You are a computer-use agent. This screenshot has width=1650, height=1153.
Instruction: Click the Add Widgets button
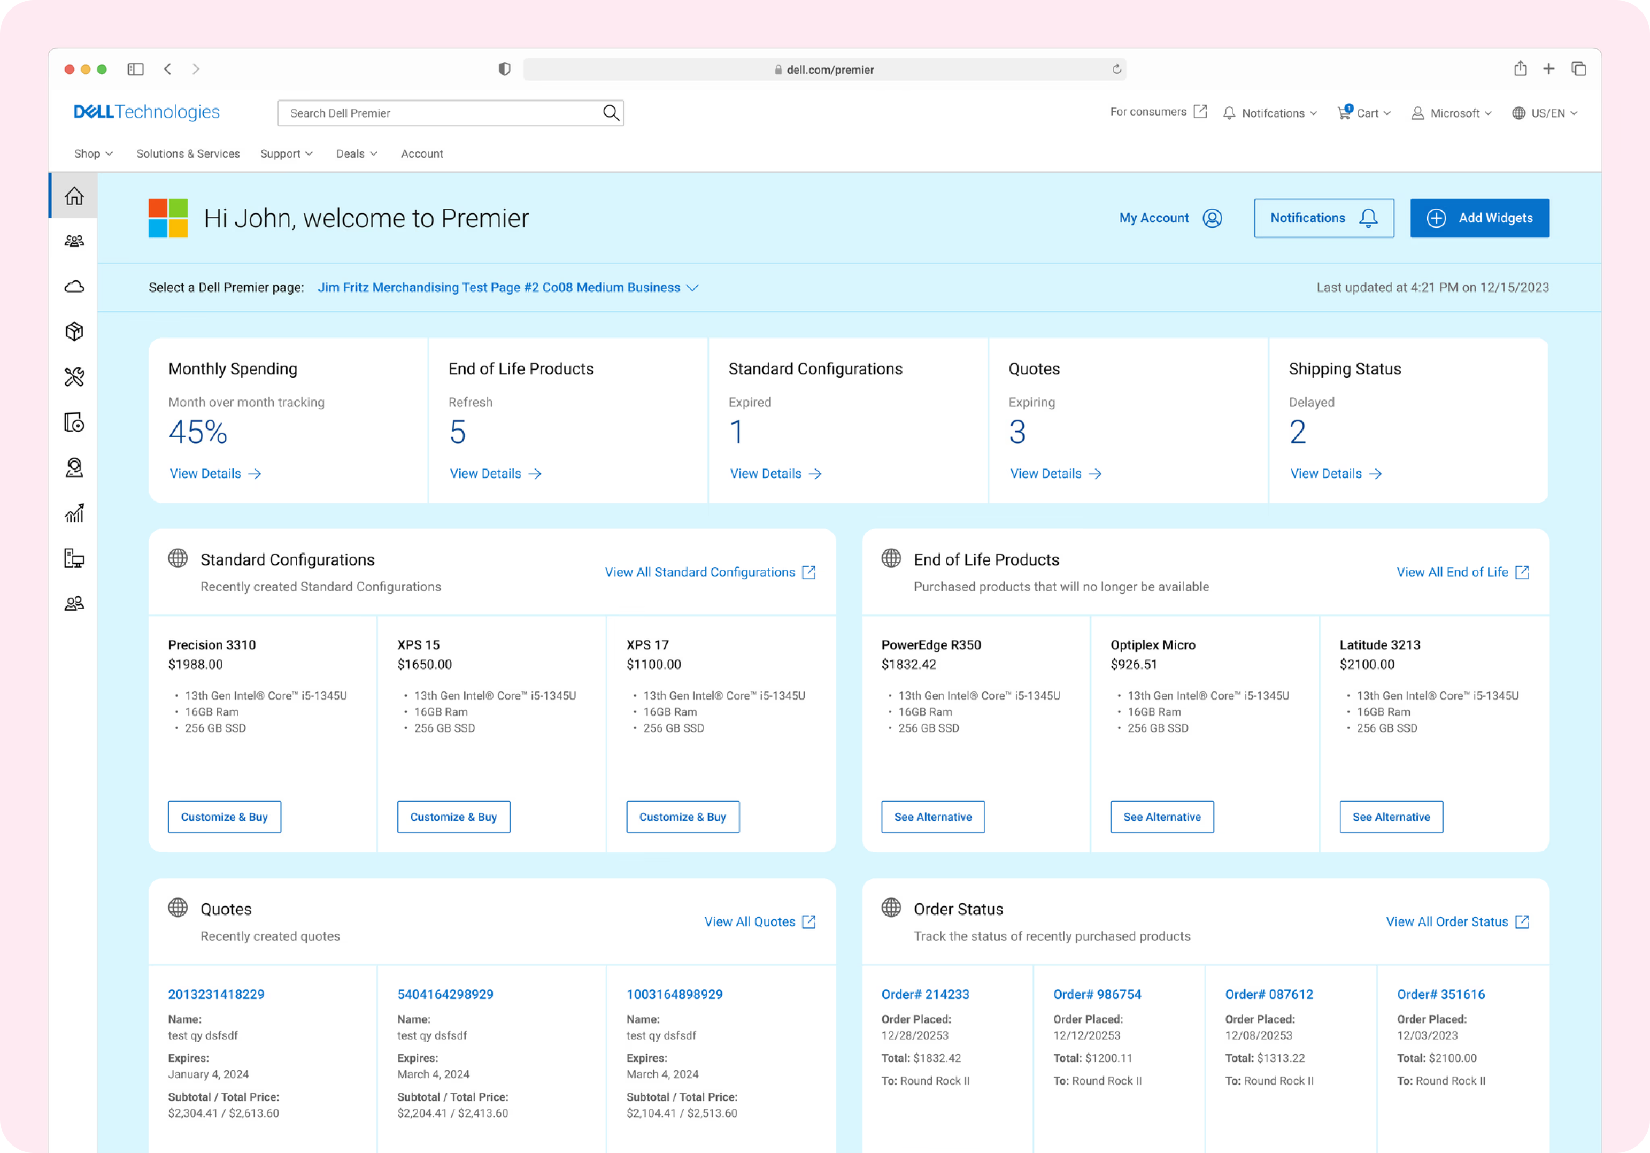[1479, 218]
